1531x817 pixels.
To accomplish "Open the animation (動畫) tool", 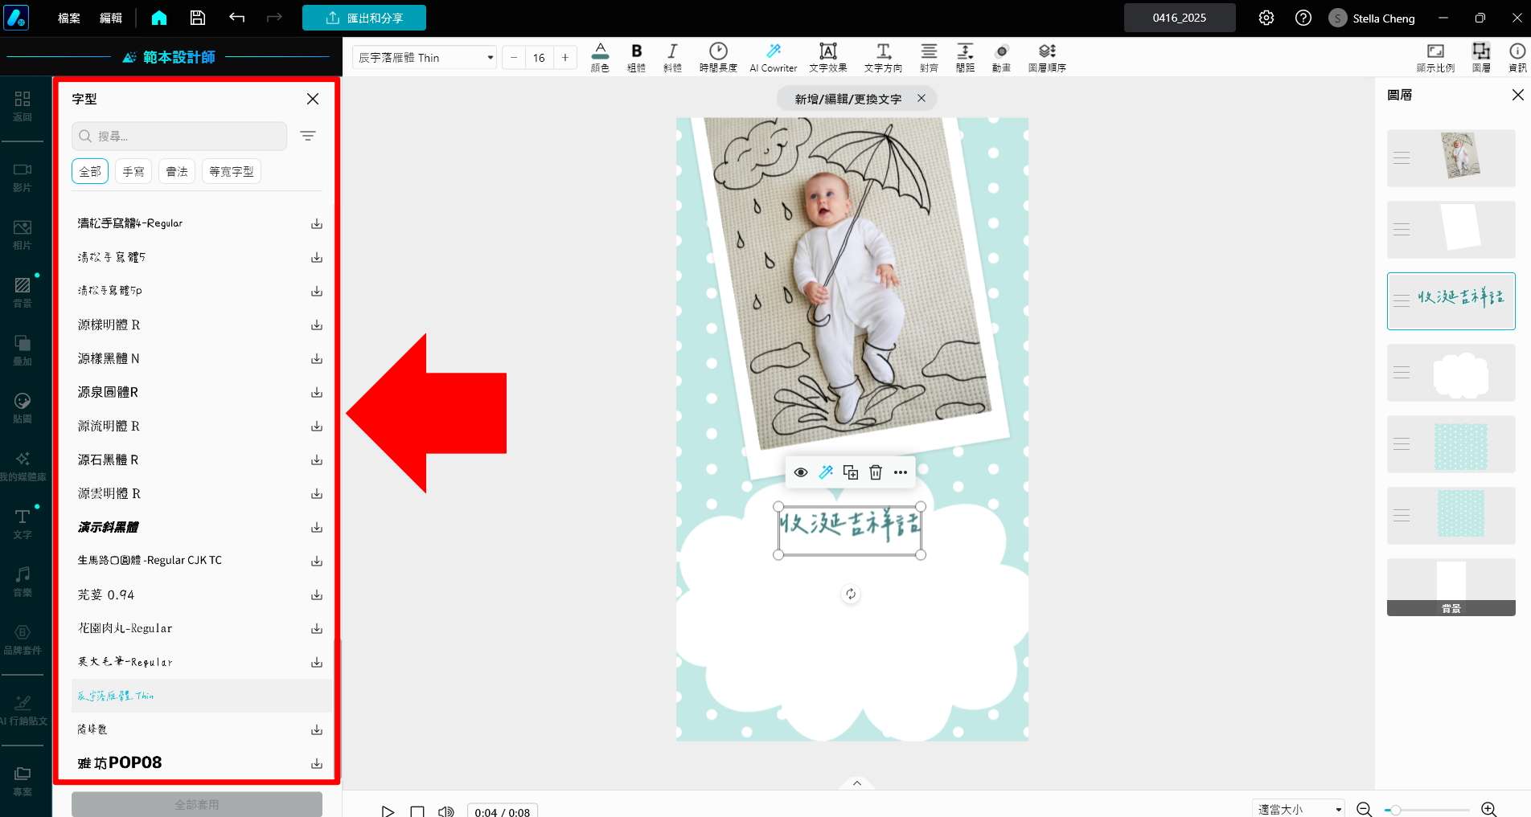I will pyautogui.click(x=1001, y=57).
